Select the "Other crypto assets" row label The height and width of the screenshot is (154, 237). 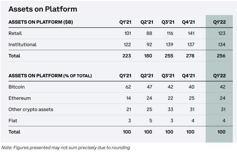click(31, 109)
